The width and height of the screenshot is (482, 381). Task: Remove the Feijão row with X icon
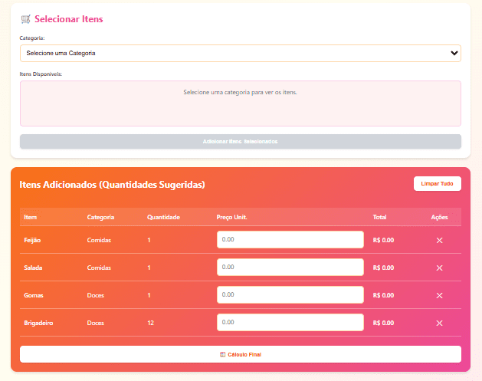tap(439, 240)
